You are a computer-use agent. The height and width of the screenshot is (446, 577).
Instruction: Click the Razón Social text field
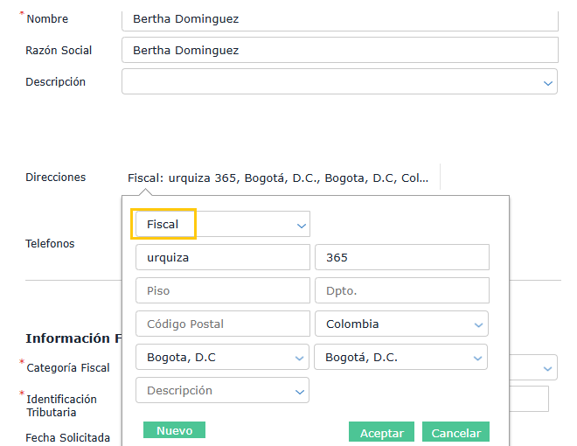click(x=339, y=50)
